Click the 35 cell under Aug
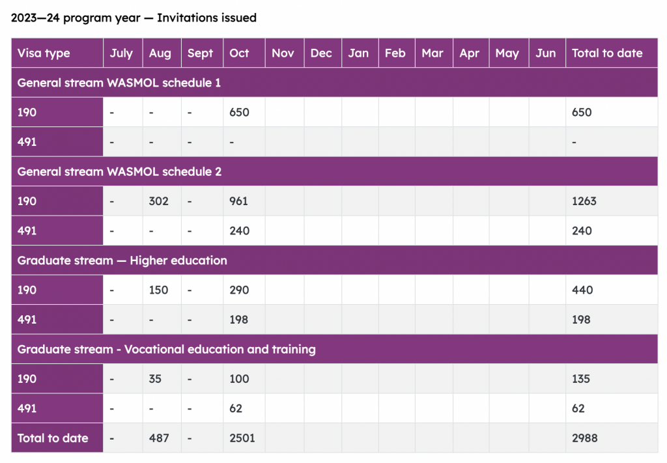The width and height of the screenshot is (667, 463). (155, 379)
